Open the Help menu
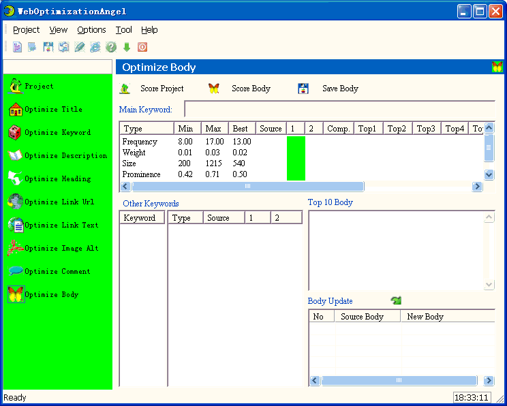Viewport: 507px width, 406px height. [149, 30]
